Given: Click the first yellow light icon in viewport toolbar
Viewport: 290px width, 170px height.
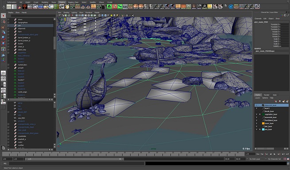Looking at the screenshot, I should coord(112,15).
